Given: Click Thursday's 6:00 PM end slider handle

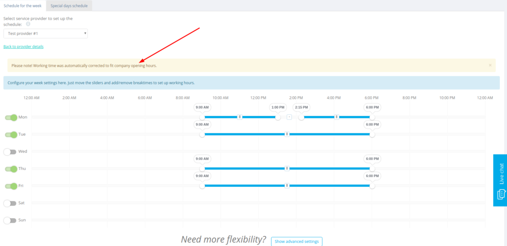Looking at the screenshot, I should click(372, 169).
